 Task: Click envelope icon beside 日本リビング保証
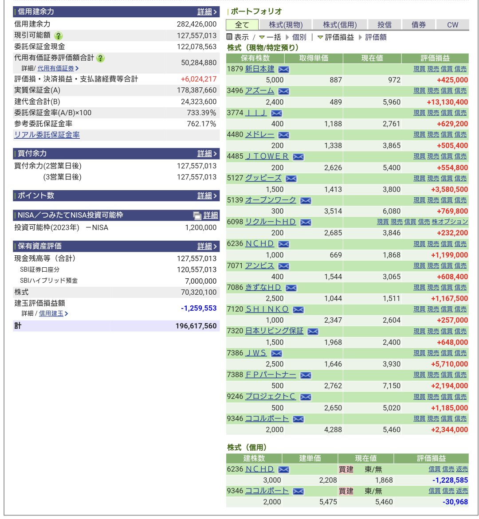(313, 332)
